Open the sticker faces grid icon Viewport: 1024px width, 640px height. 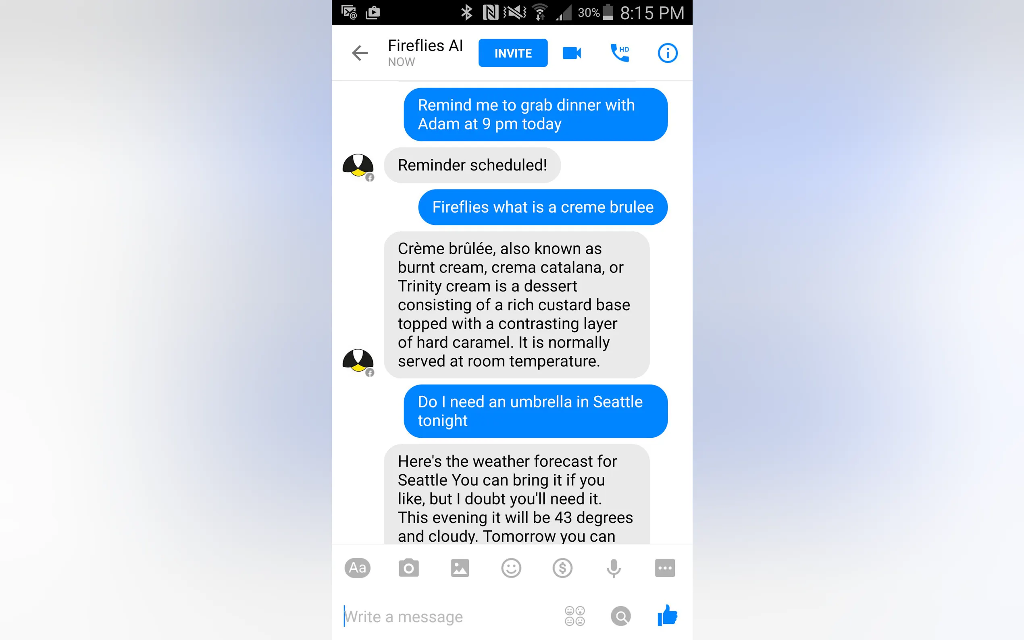[x=574, y=616]
